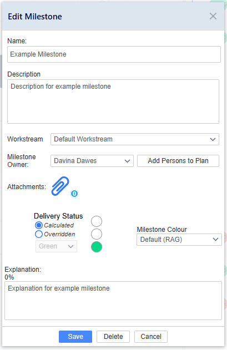Click into the Description text area

(x=113, y=102)
